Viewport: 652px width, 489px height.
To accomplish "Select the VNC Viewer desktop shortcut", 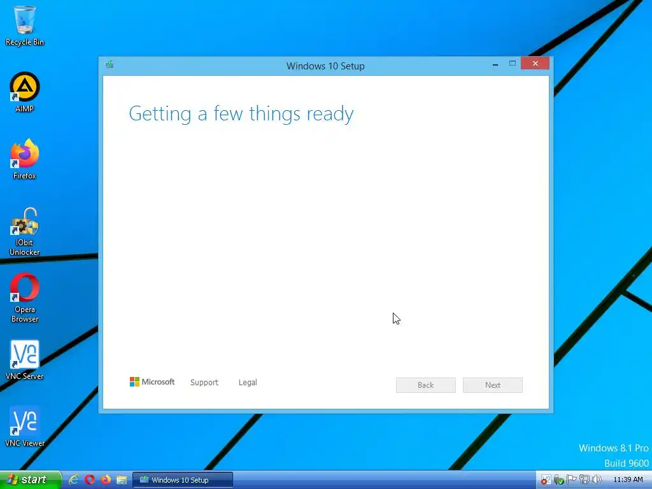I will click(25, 427).
